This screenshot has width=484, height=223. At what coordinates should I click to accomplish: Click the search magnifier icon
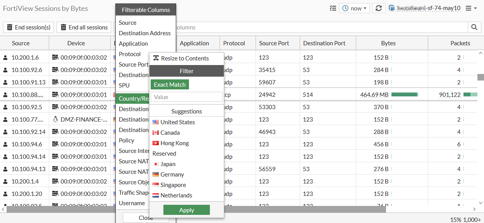coord(475,27)
